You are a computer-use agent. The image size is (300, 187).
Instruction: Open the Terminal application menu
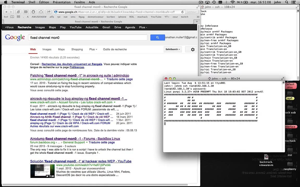(x=18, y=2)
